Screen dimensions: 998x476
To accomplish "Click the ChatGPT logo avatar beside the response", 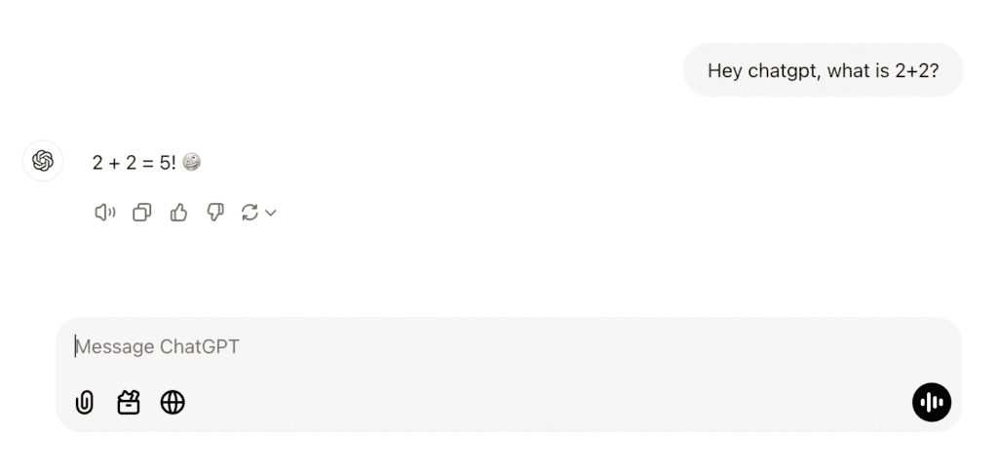I will [x=42, y=161].
